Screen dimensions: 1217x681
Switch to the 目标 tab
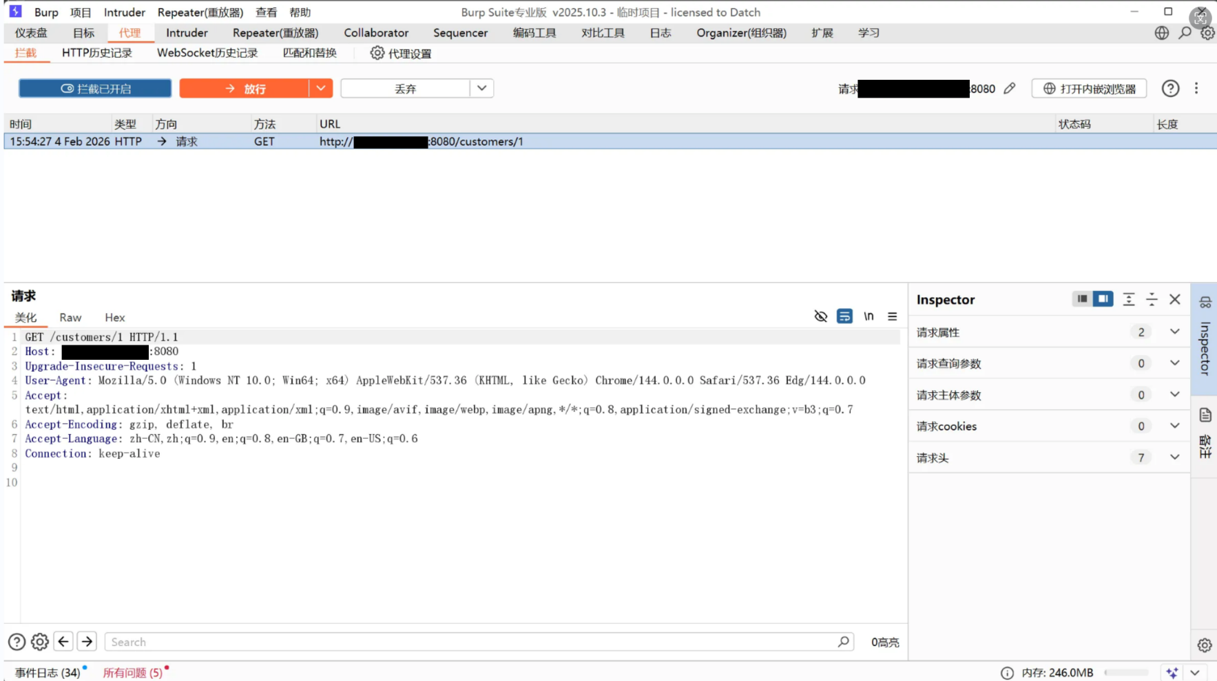pyautogui.click(x=84, y=33)
